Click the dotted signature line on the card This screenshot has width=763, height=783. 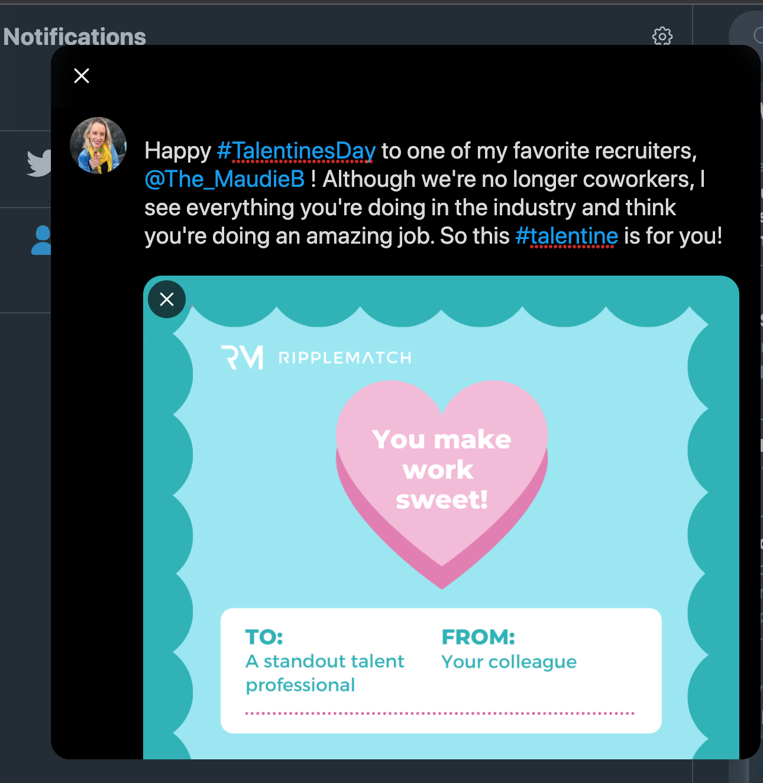pos(441,713)
